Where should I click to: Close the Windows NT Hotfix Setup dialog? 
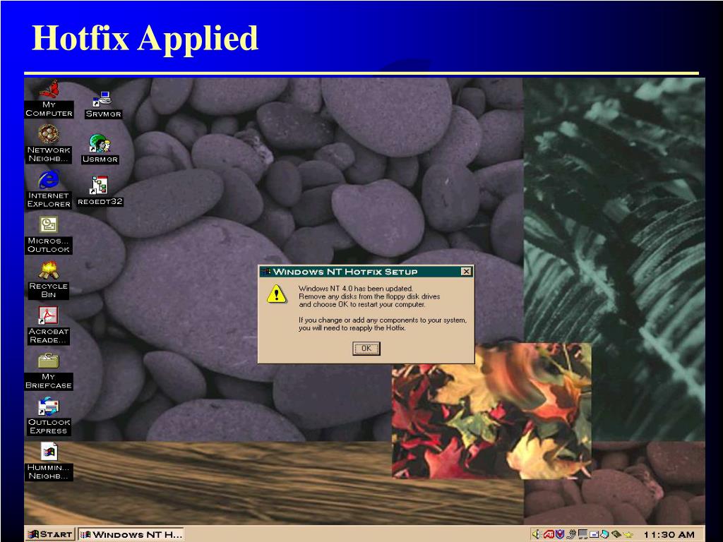tap(466, 272)
